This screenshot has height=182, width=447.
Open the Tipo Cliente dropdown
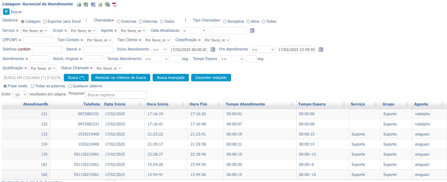157,40
